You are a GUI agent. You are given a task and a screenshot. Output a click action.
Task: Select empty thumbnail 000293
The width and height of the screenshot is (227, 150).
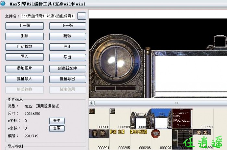tap(203, 119)
